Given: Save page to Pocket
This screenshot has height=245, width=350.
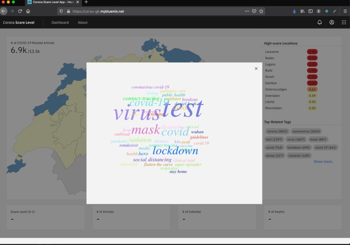Looking at the screenshot, I should [254, 11].
